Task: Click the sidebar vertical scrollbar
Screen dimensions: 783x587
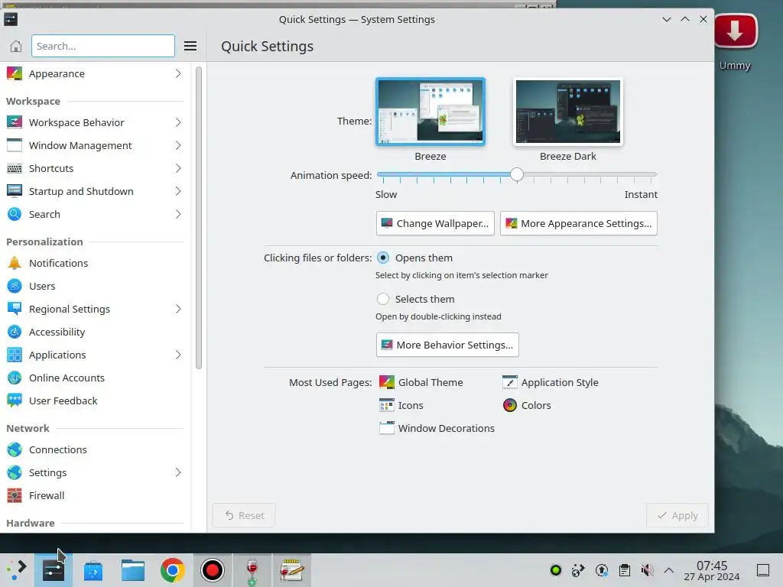Action: point(199,218)
